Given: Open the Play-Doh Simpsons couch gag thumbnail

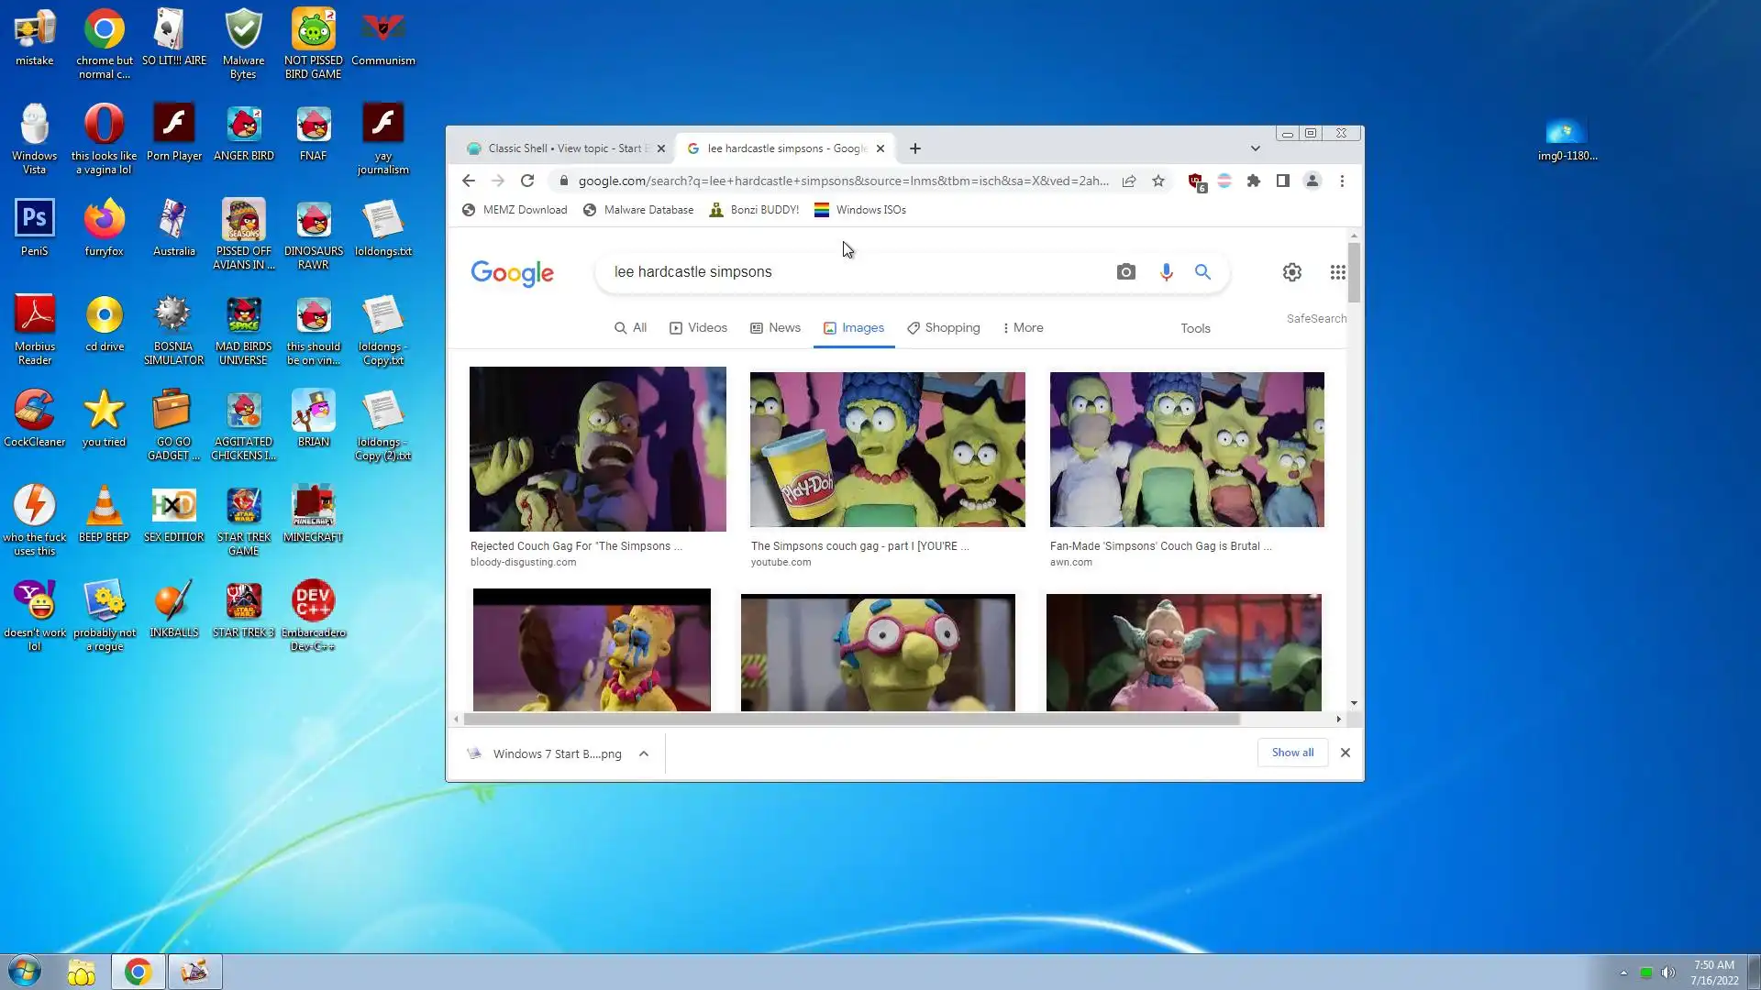Looking at the screenshot, I should [887, 449].
